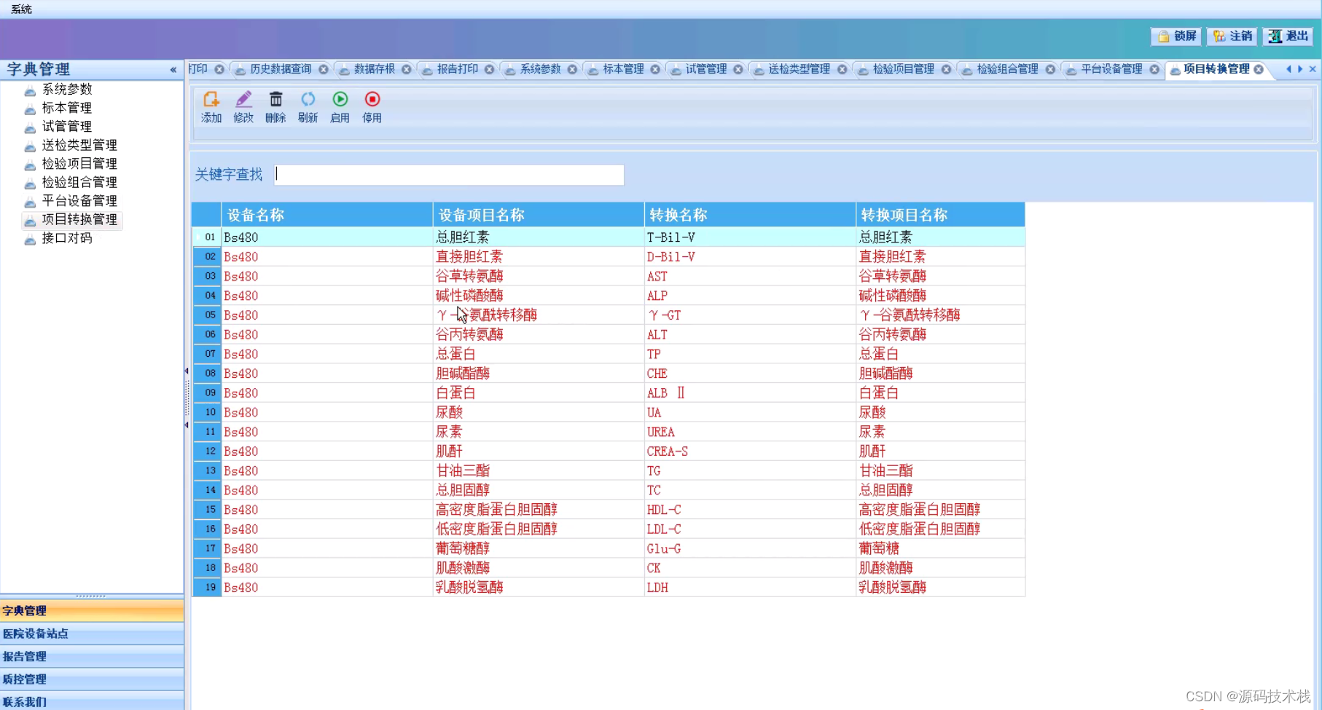Select the Glu-G conversion name cell
The image size is (1322, 710).
[x=750, y=549]
